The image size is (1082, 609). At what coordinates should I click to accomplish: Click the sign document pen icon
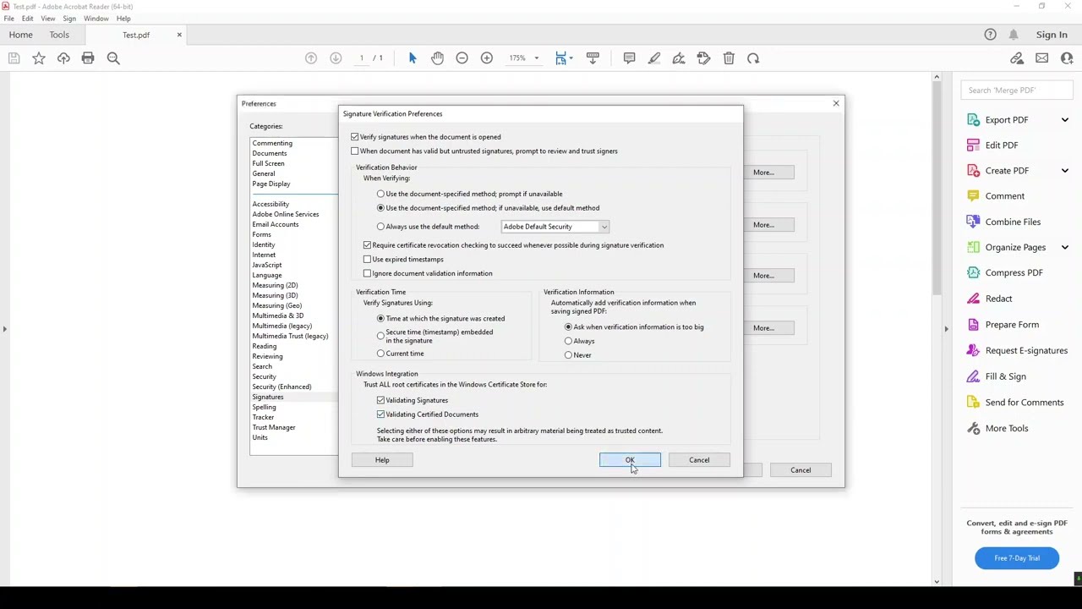coord(679,58)
